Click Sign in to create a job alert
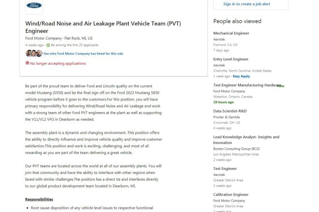This screenshot has width=319, height=212. tap(246, 4)
